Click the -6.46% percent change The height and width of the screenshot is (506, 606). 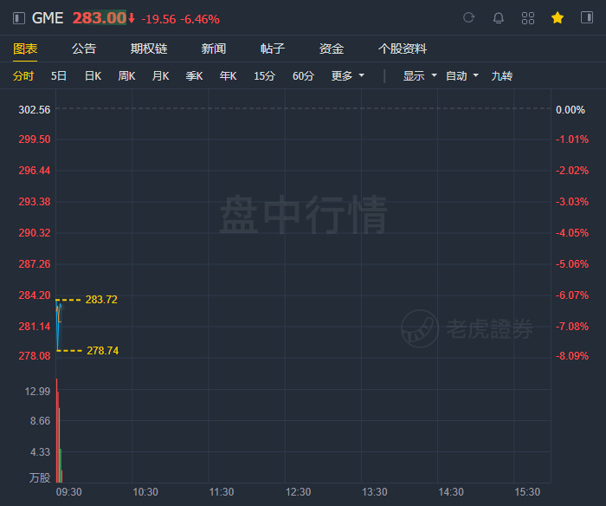(x=200, y=19)
